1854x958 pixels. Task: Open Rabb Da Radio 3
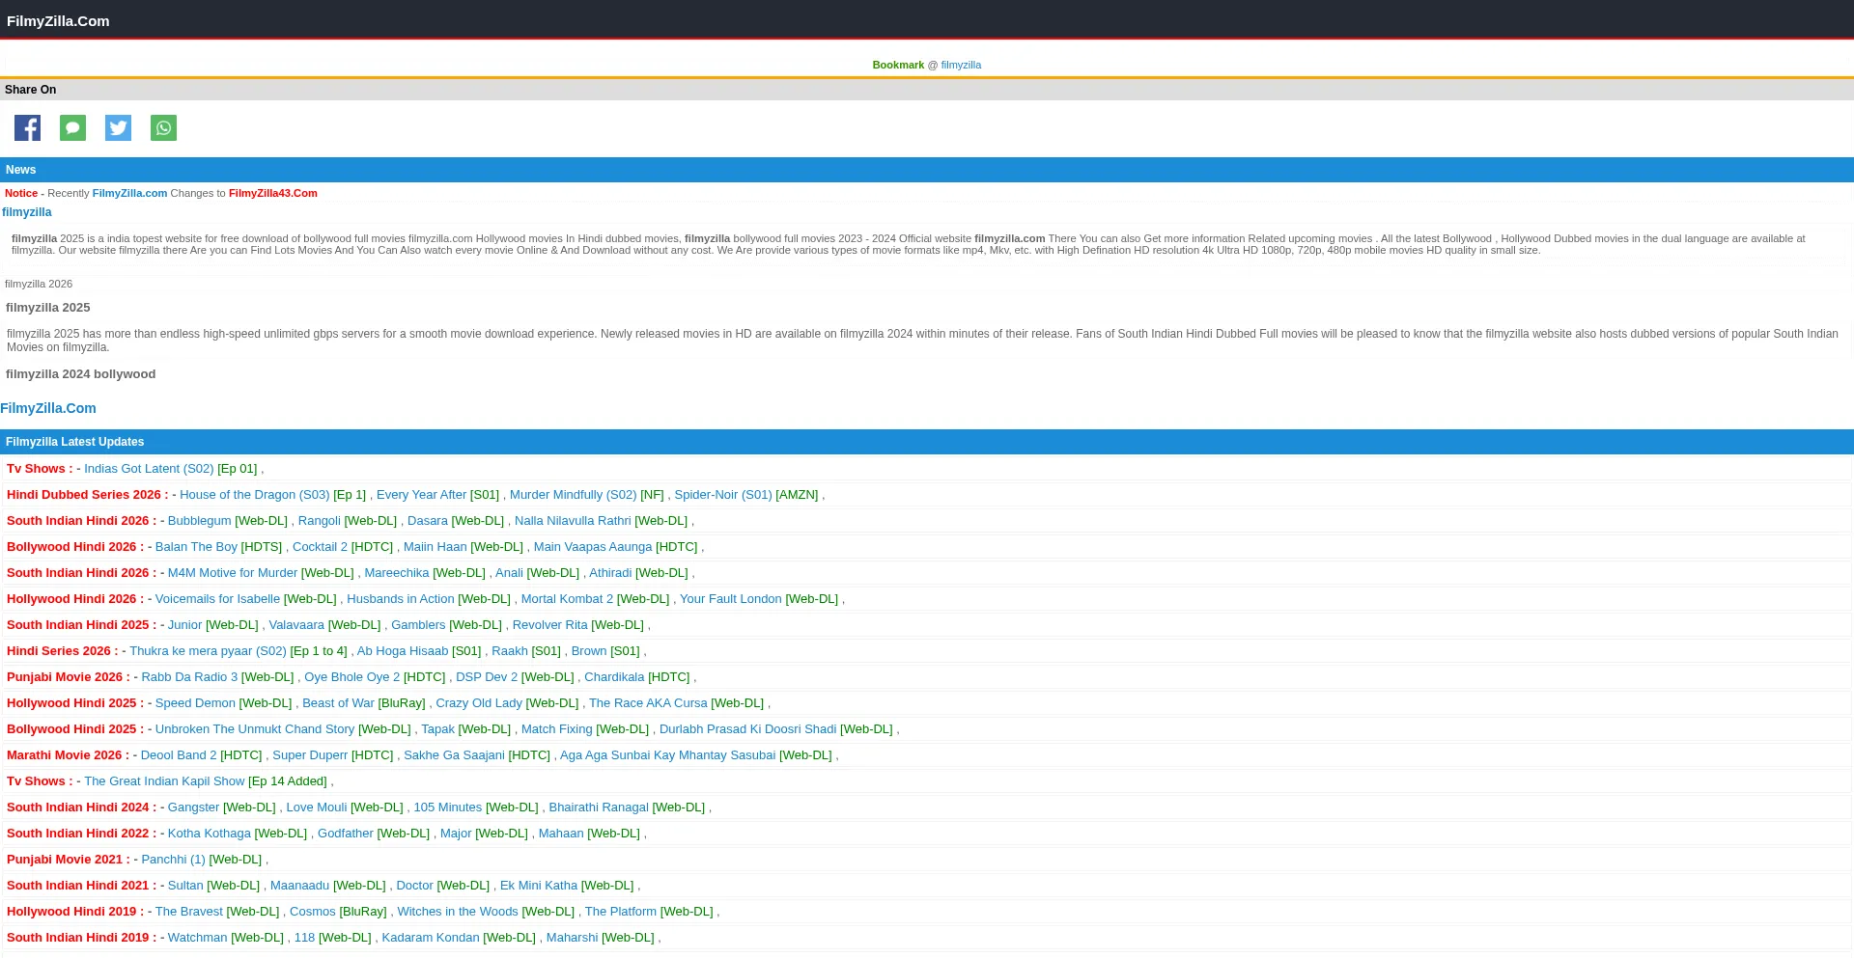(x=189, y=677)
